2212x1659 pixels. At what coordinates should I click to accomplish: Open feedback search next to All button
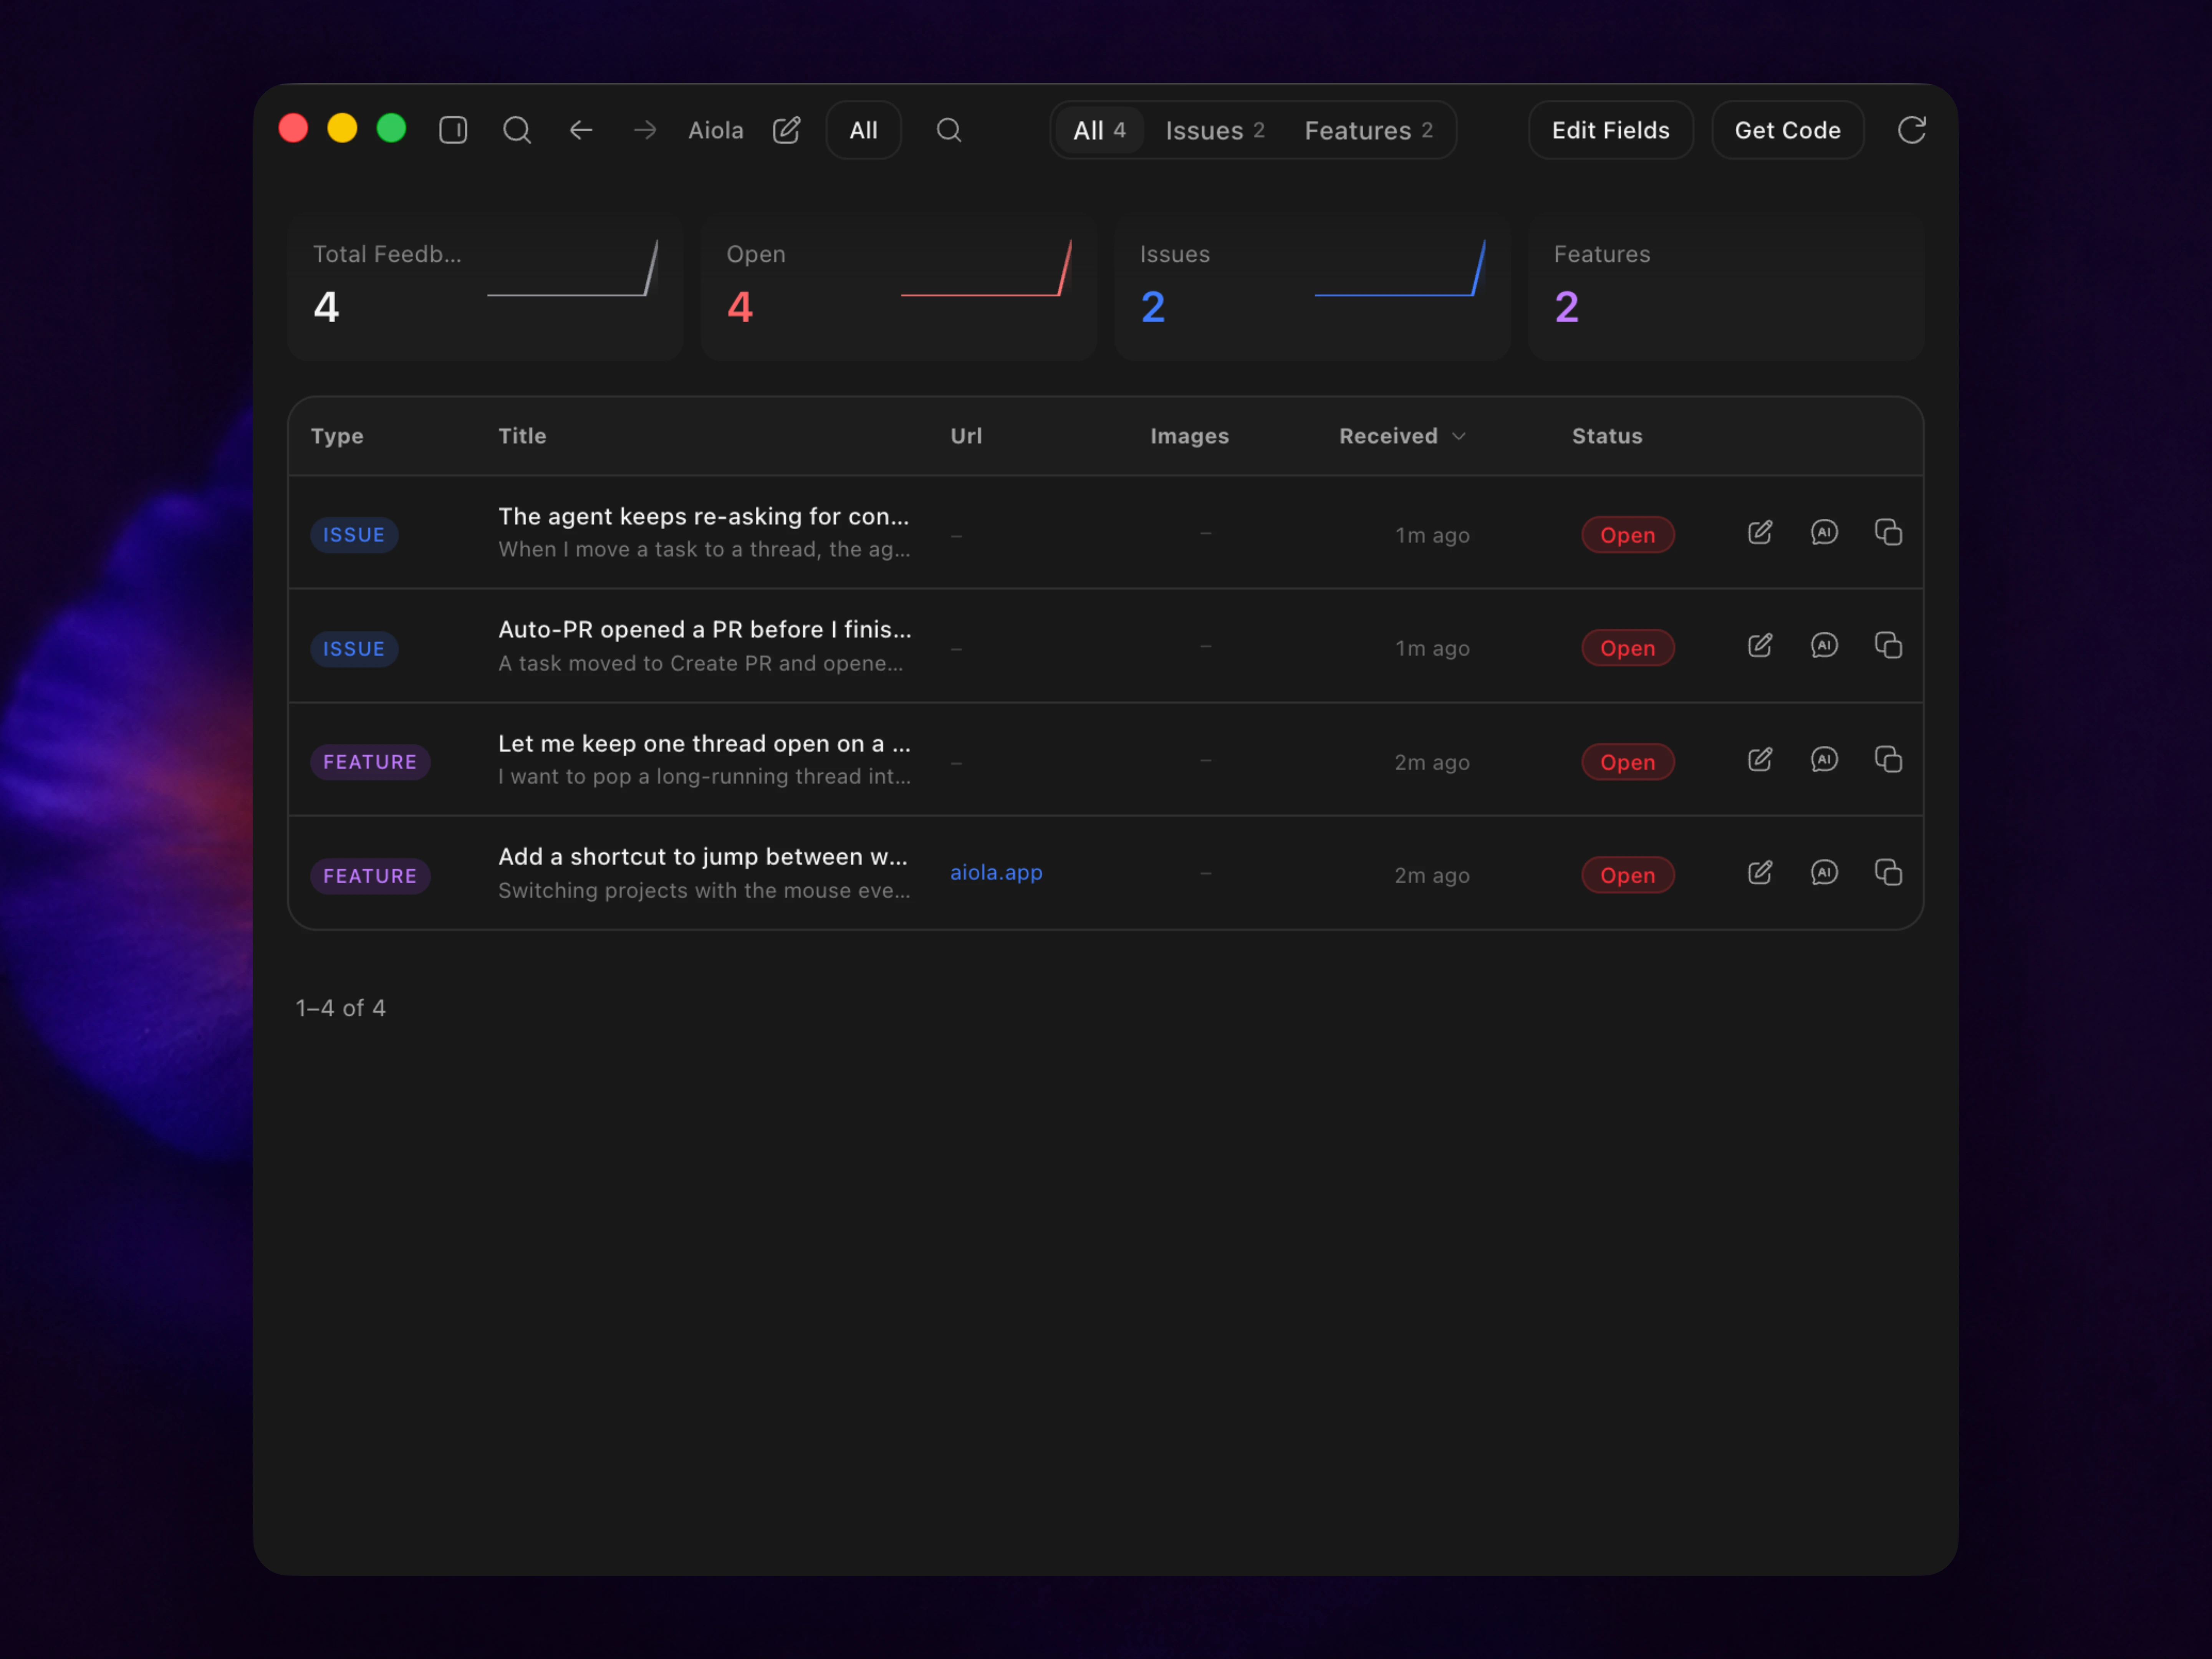pyautogui.click(x=949, y=130)
